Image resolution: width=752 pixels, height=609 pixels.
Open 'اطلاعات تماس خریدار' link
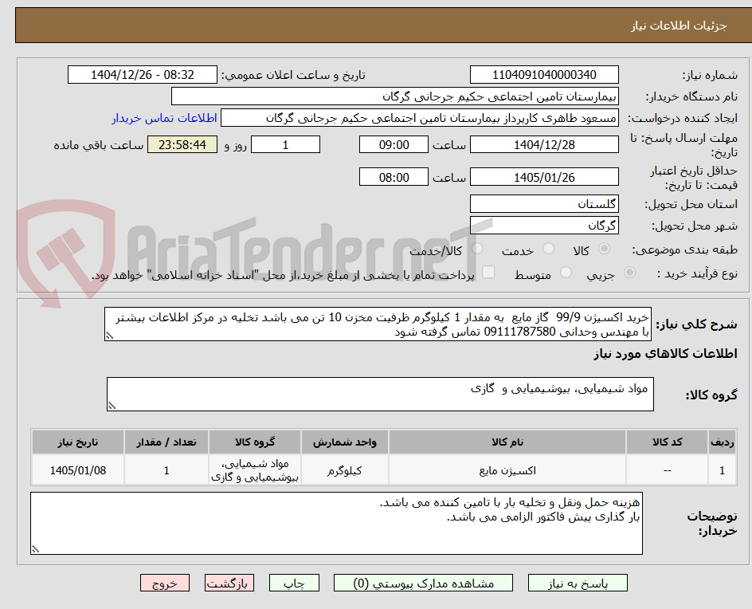(x=164, y=118)
